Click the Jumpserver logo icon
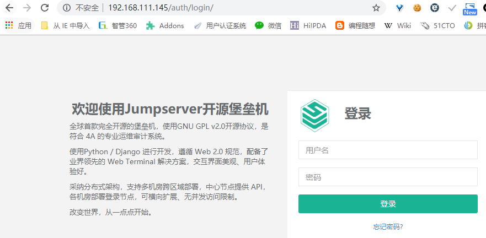Viewport: 486px width, 238px height. [314, 116]
